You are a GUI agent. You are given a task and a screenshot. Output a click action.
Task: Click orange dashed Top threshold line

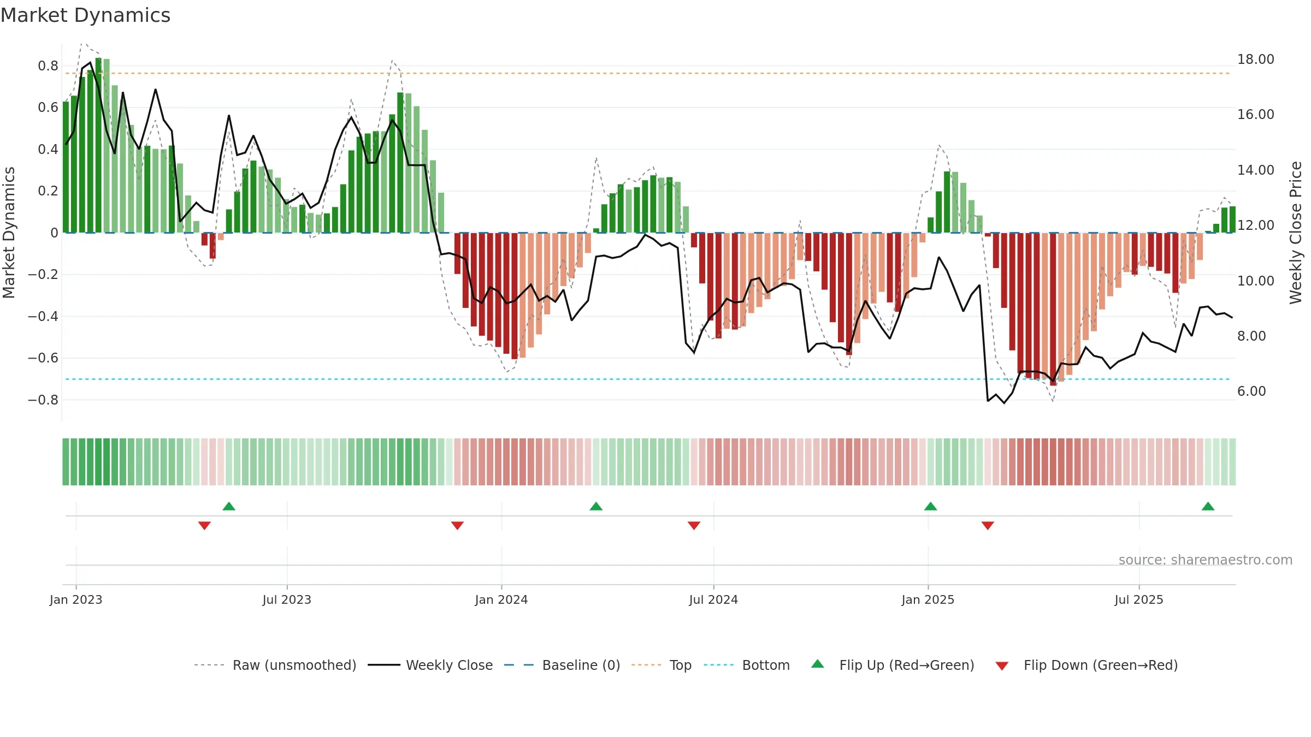(647, 73)
